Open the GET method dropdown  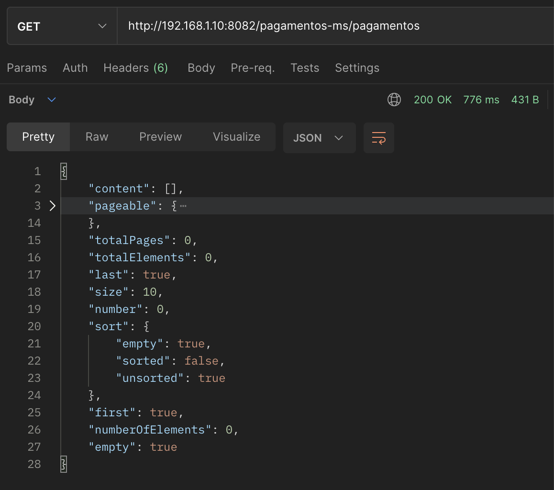point(62,26)
